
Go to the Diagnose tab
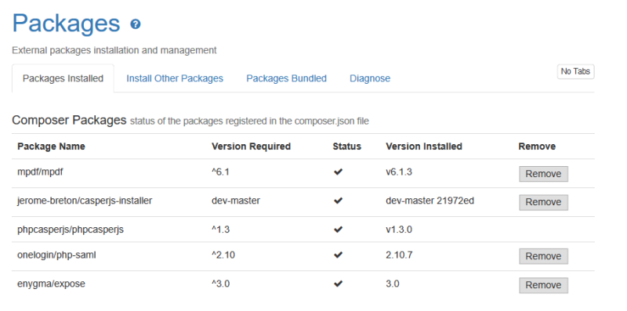coord(370,78)
